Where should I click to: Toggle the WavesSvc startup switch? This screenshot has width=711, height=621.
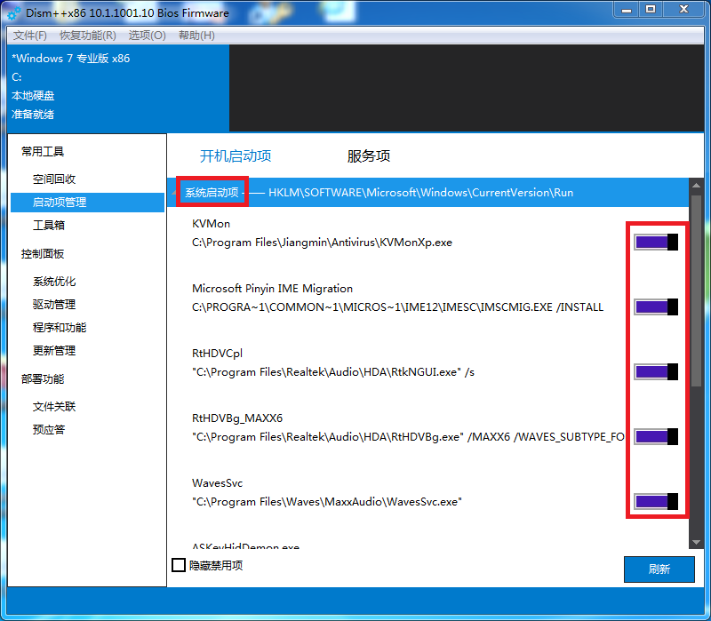click(x=656, y=501)
